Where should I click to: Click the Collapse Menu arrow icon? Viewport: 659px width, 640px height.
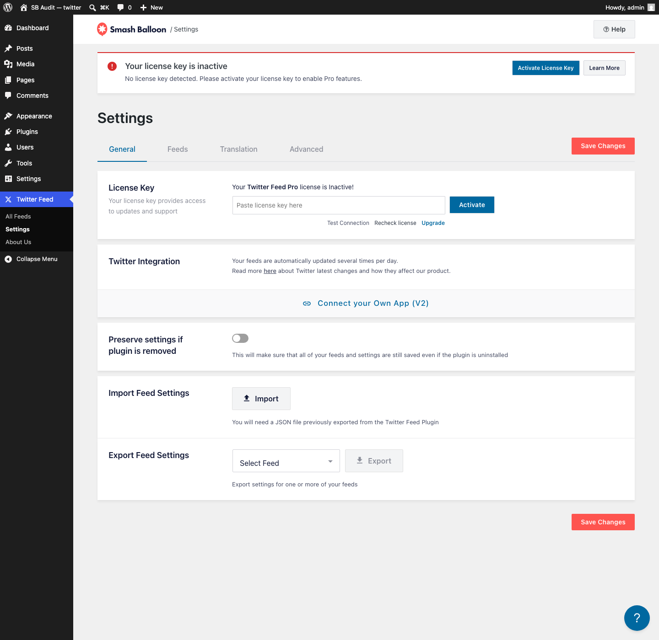(x=8, y=259)
